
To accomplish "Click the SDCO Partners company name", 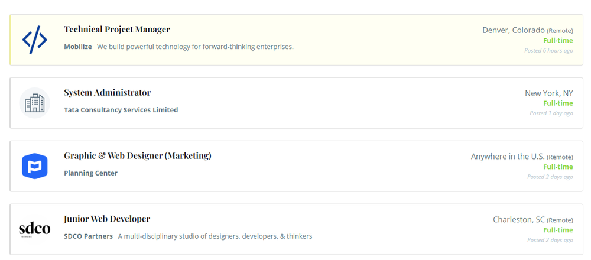I will 88,236.
